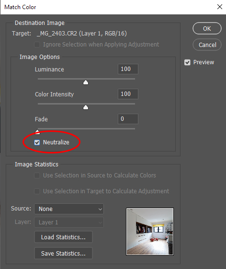
Task: Click the room preview thumbnail
Action: (x=150, y=232)
